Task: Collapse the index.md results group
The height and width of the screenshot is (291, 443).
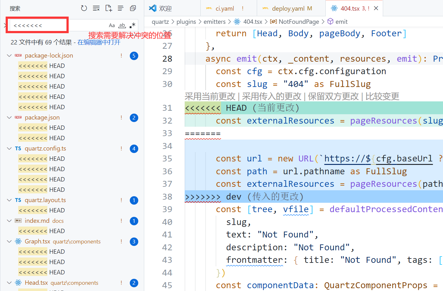Action: [x=9, y=221]
